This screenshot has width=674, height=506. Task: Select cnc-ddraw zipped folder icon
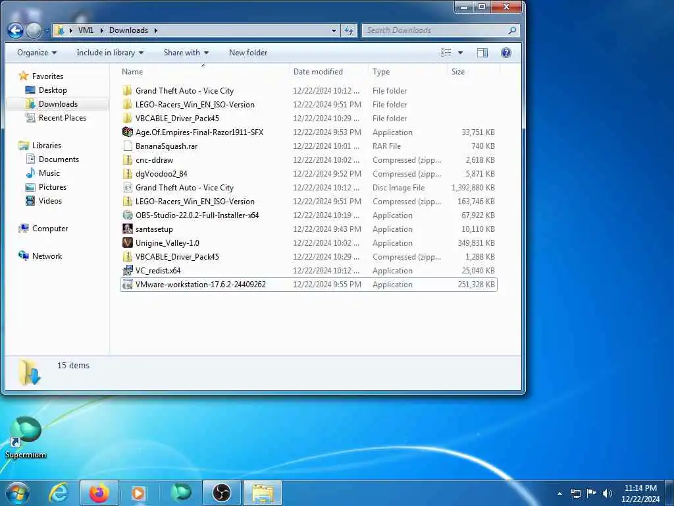click(127, 159)
